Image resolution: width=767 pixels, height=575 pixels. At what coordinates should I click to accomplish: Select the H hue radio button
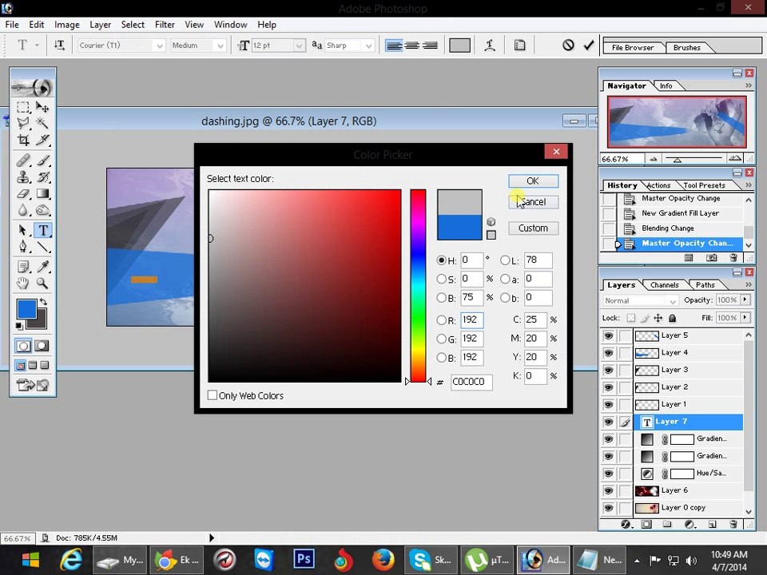click(x=441, y=260)
